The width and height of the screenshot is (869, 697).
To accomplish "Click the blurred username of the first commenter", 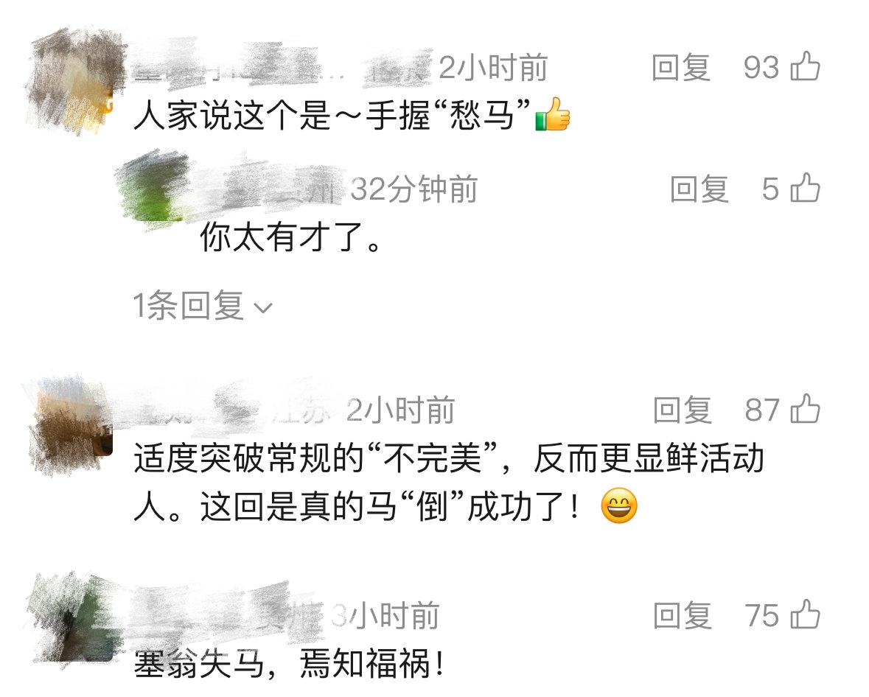I will [282, 68].
